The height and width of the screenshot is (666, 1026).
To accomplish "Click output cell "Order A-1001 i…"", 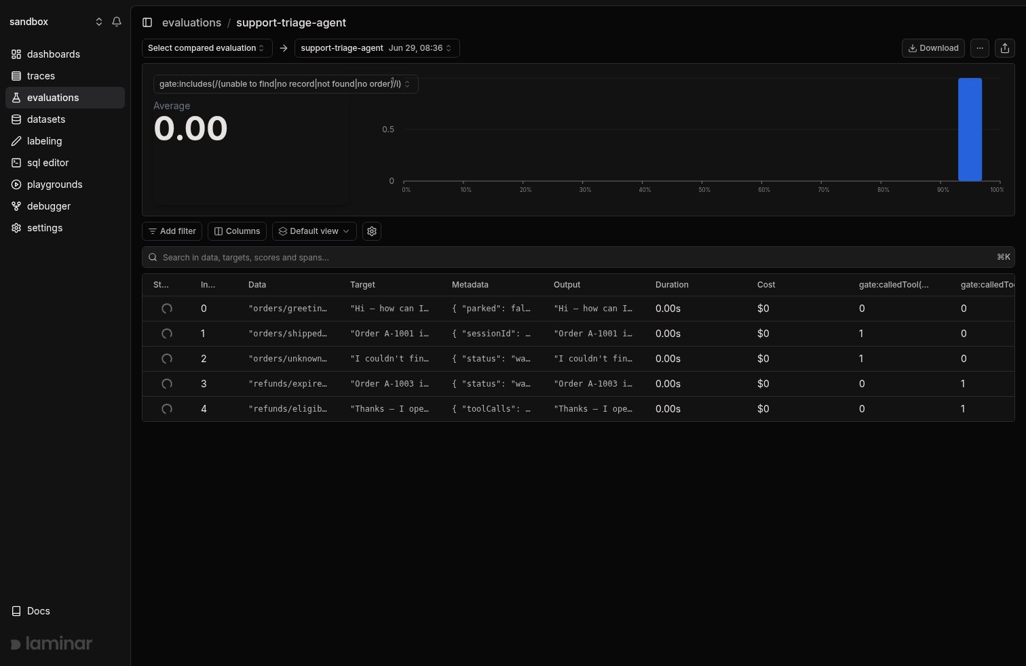I will point(593,334).
